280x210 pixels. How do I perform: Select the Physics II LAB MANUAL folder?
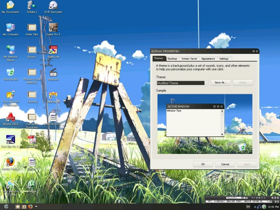32,76
